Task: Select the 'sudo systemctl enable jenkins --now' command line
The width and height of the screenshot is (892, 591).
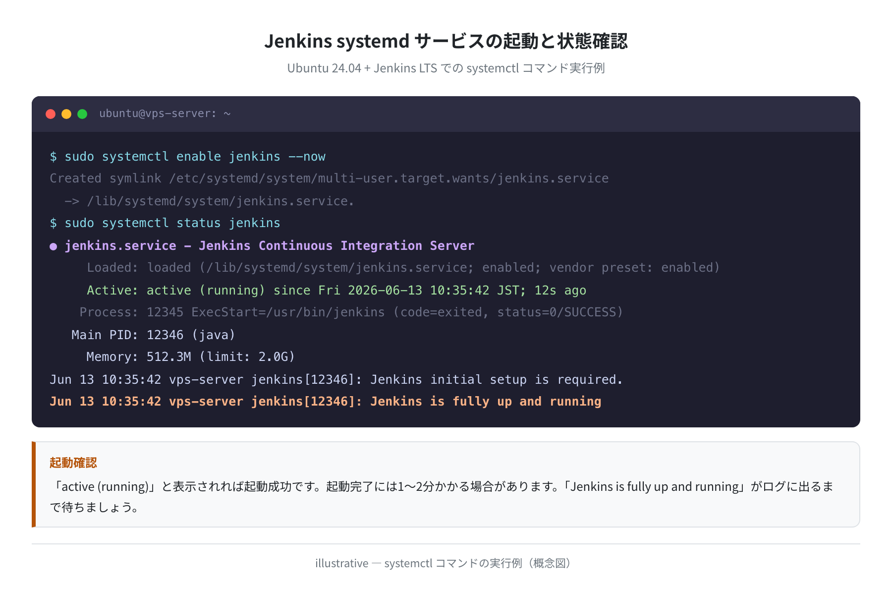Action: [x=188, y=157]
